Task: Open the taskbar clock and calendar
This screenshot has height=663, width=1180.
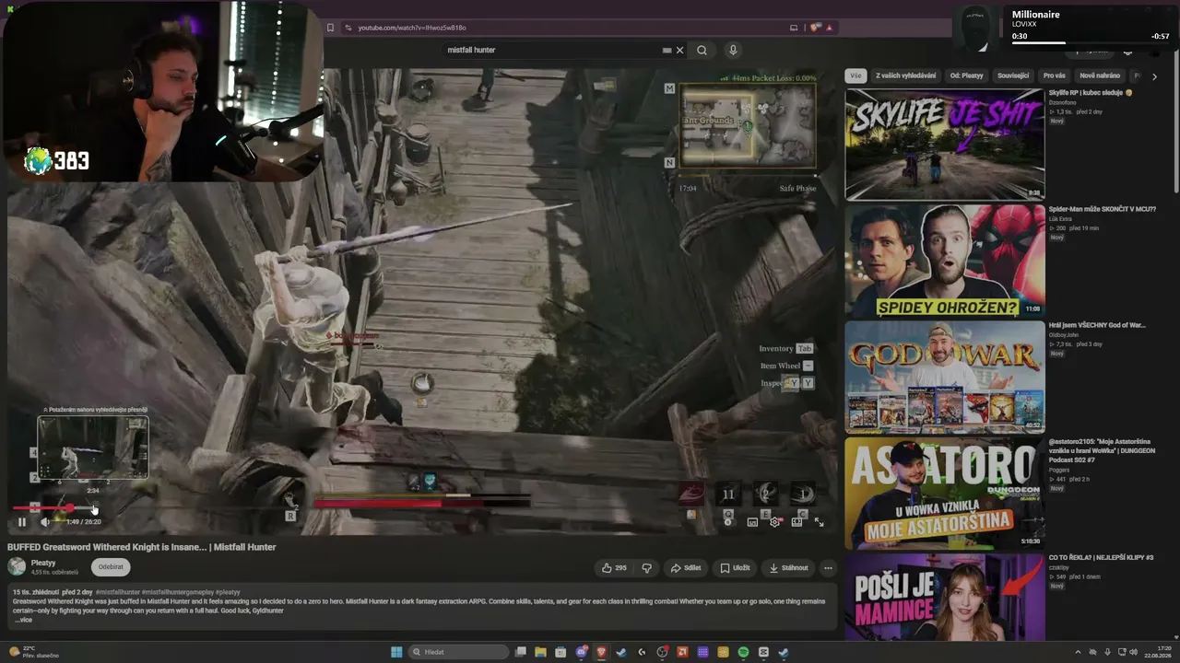Action: 1159,652
